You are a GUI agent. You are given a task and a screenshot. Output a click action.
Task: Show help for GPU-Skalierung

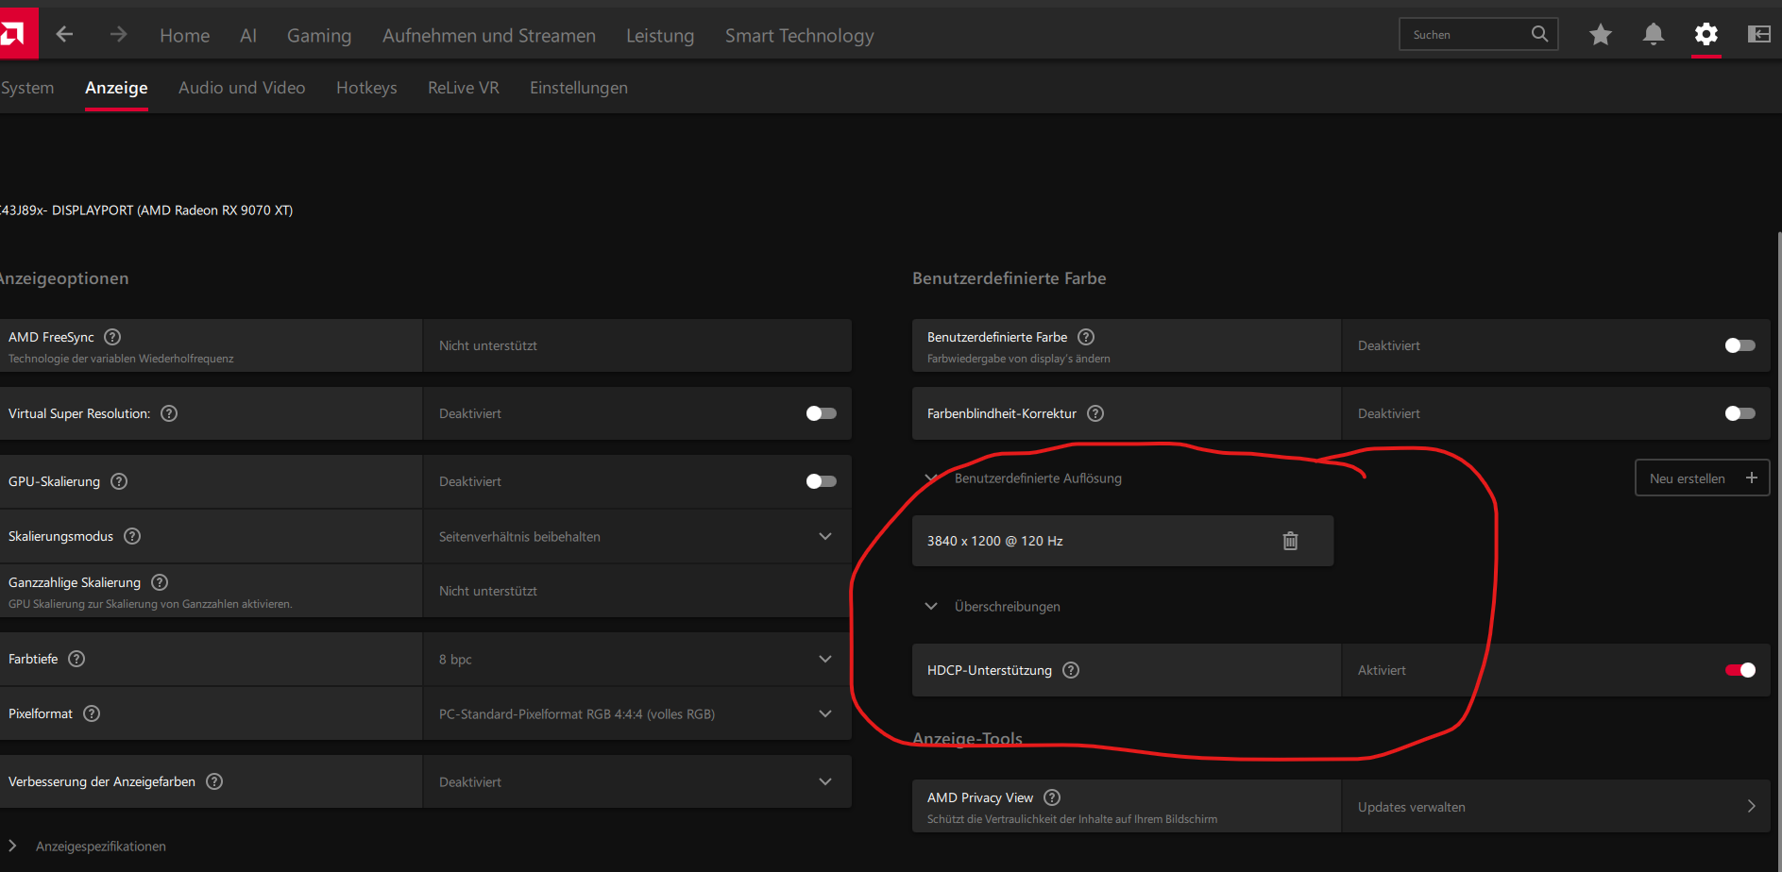tap(119, 481)
